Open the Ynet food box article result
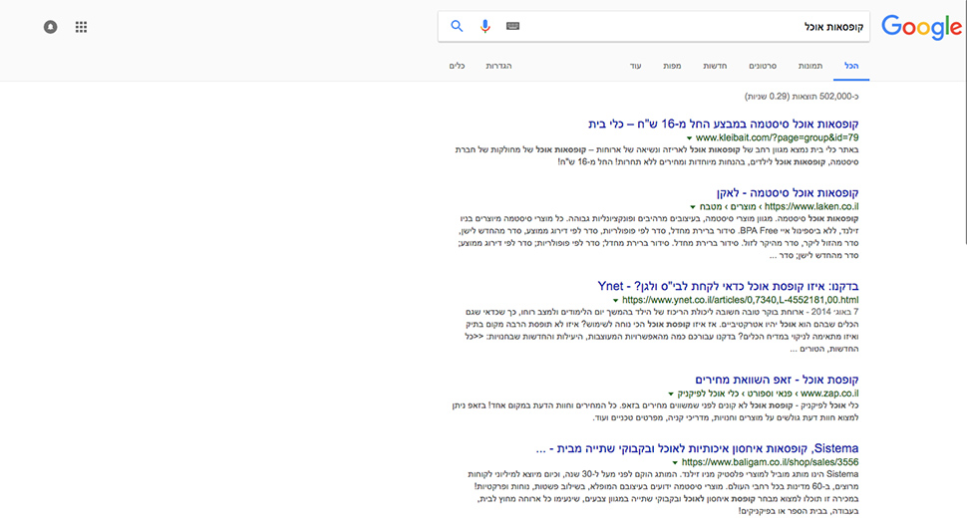The width and height of the screenshot is (967, 526). click(728, 286)
